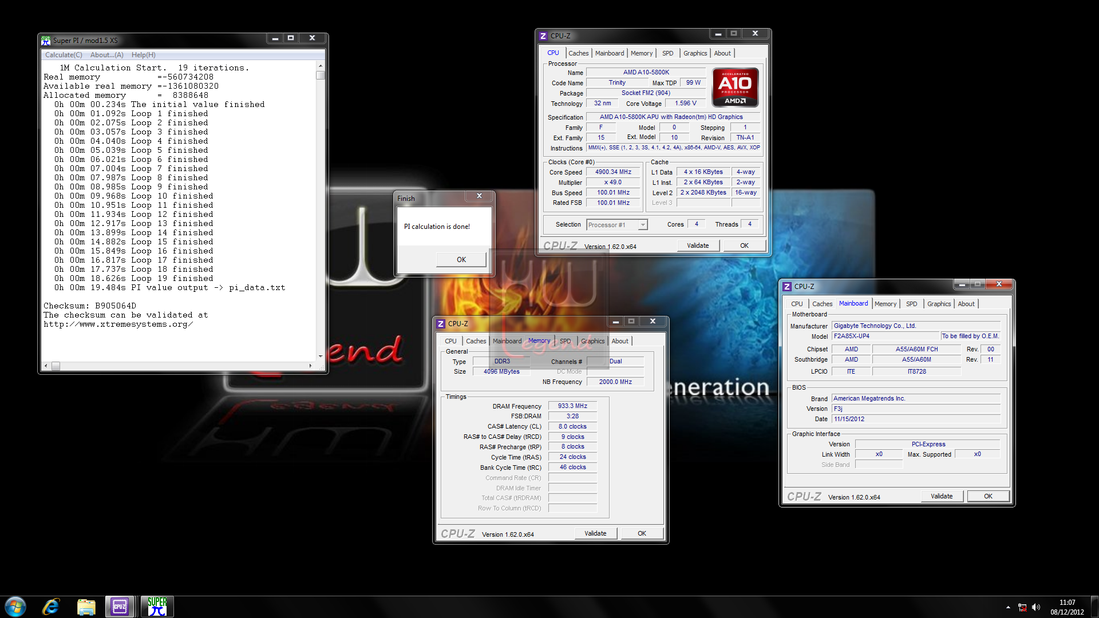1099x618 pixels.
Task: Click OK in top CPU-Z window
Action: tap(744, 245)
